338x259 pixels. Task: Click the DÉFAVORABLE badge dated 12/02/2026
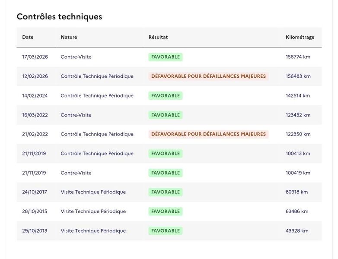(208, 76)
